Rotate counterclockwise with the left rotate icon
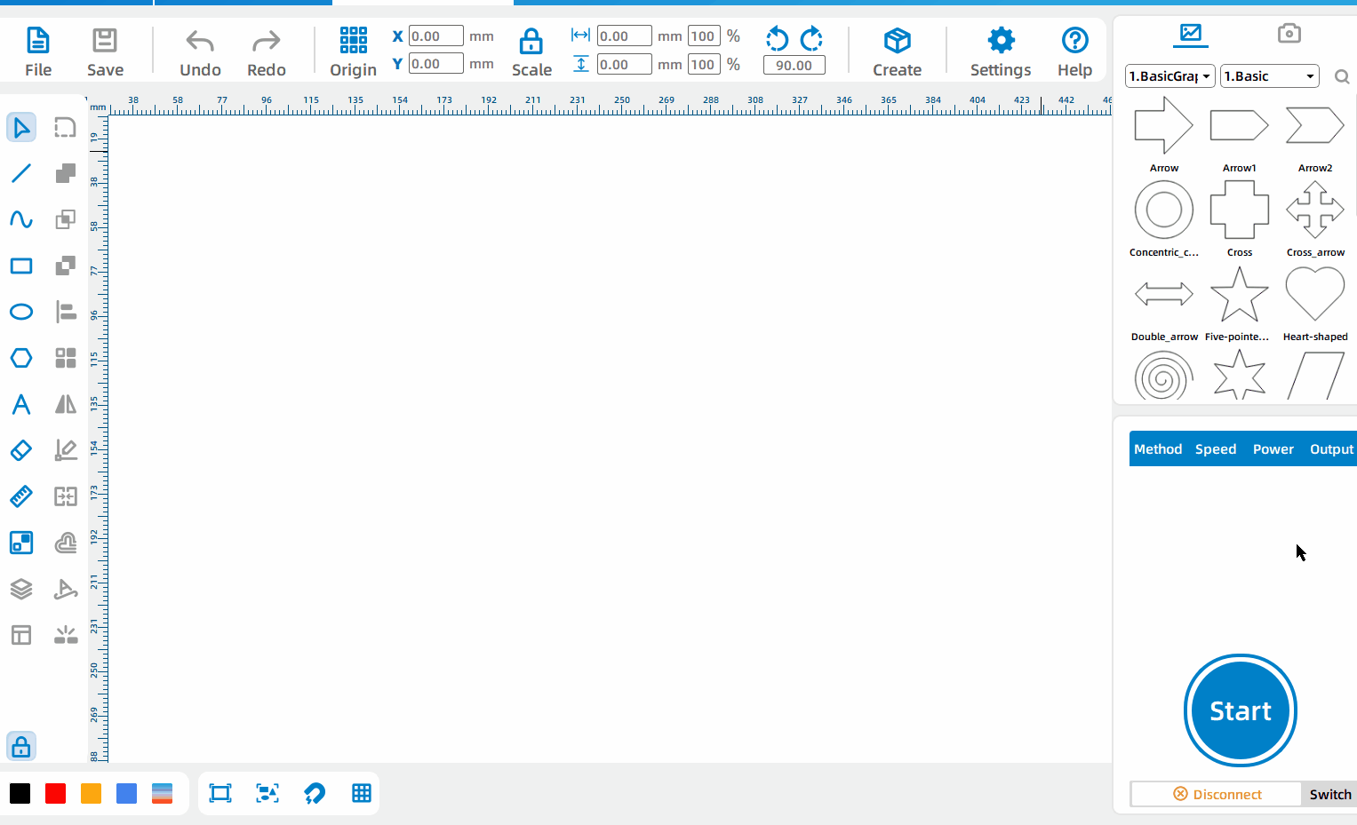The width and height of the screenshot is (1357, 825). [x=777, y=38]
